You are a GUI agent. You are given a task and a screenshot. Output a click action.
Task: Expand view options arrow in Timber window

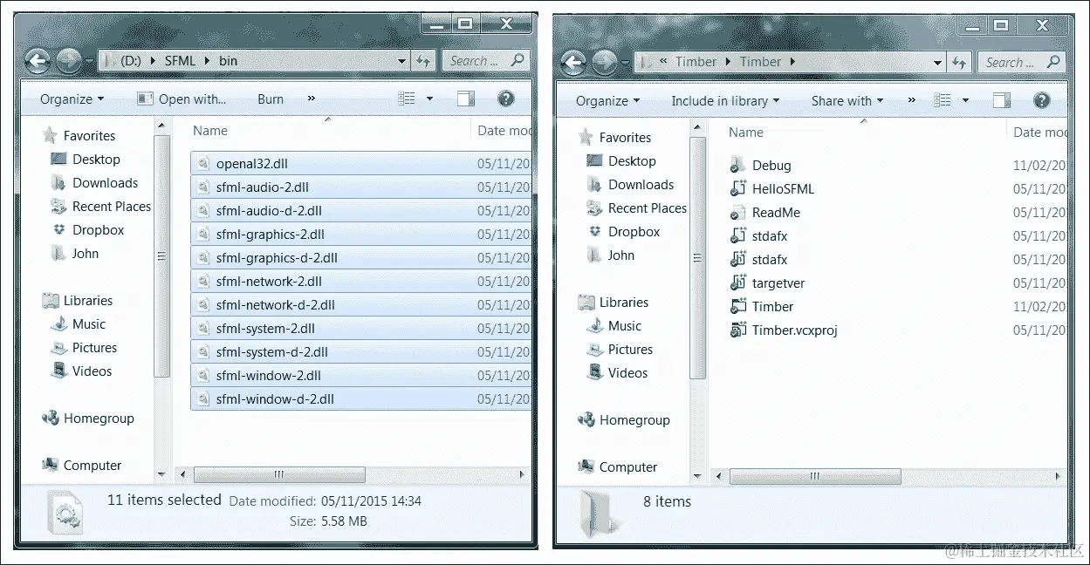pos(965,101)
